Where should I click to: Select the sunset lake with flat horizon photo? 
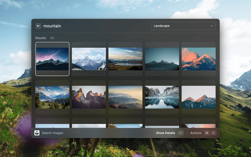click(x=125, y=59)
